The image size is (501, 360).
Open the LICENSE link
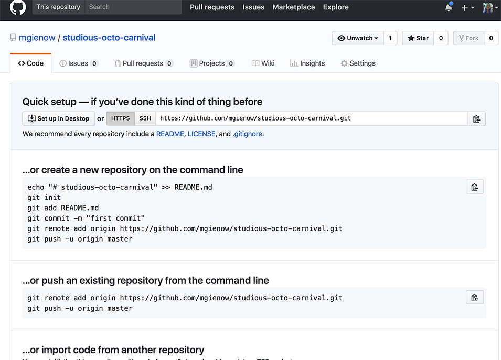[201, 134]
